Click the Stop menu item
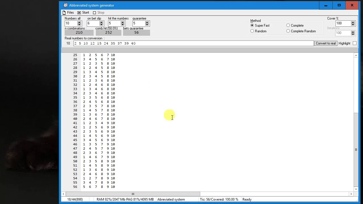363x204 pixels. coord(101,12)
